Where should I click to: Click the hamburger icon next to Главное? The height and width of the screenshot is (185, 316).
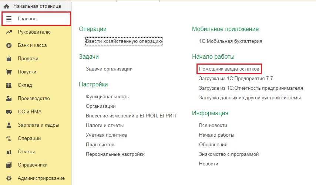[x=9, y=19]
